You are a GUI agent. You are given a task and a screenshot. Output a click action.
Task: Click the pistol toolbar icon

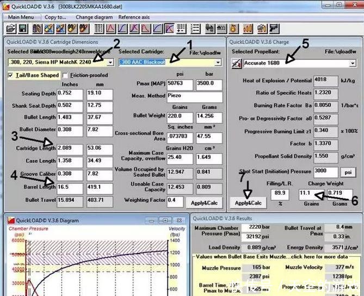point(274,28)
